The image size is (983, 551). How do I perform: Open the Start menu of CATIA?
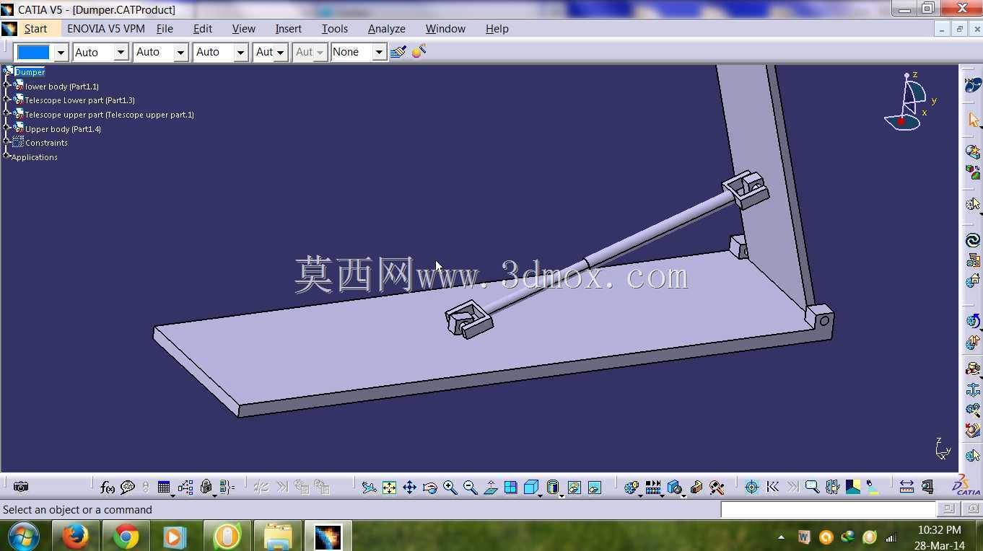click(35, 29)
